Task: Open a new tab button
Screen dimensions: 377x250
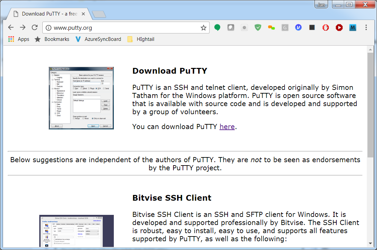Action: 99,14
